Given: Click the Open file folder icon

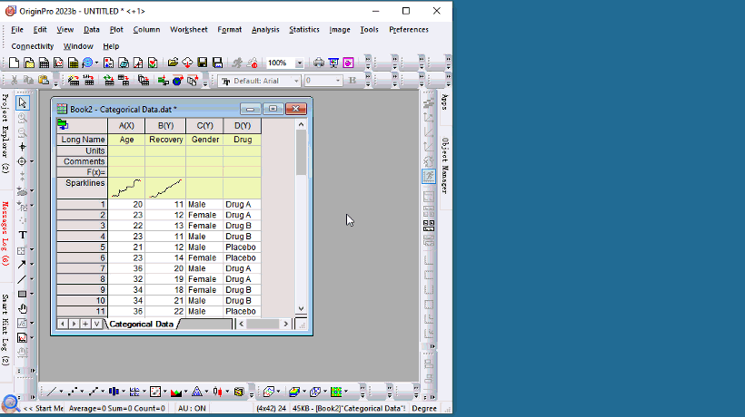Looking at the screenshot, I should (x=173, y=63).
